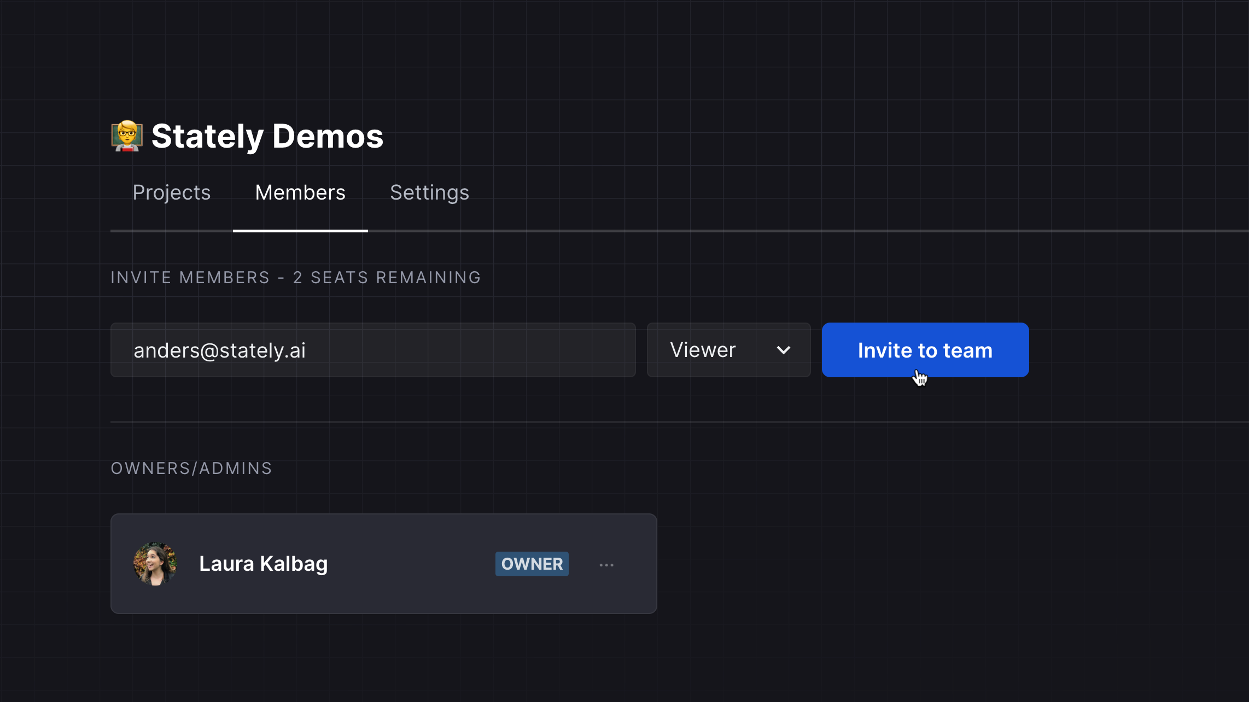Click Laura Kalbag's name
Viewport: 1249px width, 702px height.
coord(264,564)
